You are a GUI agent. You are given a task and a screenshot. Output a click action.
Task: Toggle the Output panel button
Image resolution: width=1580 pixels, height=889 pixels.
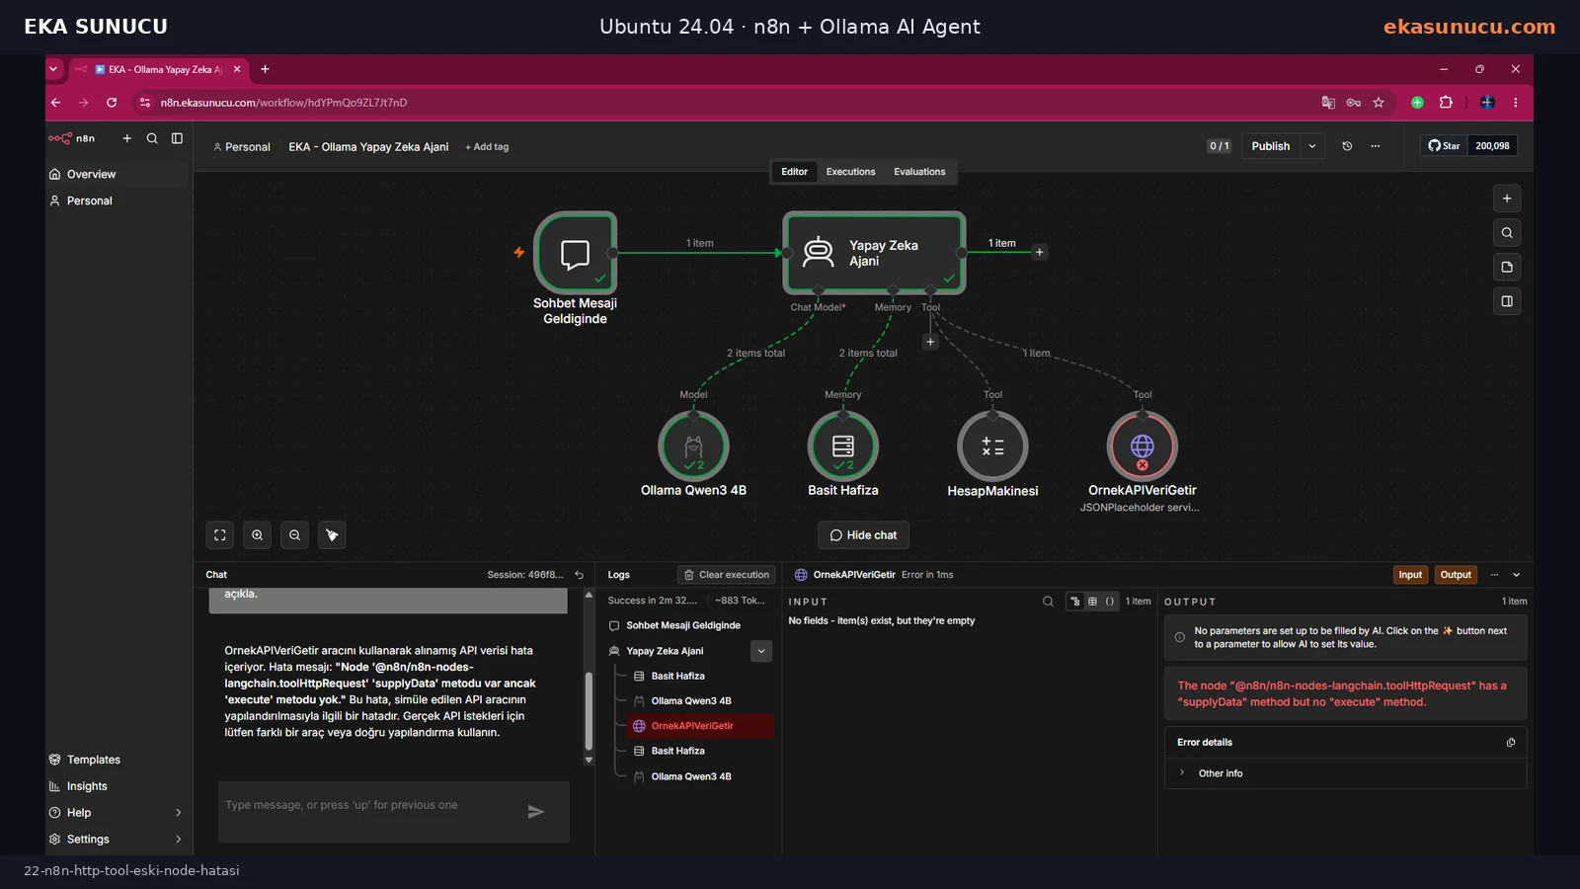[x=1456, y=575]
